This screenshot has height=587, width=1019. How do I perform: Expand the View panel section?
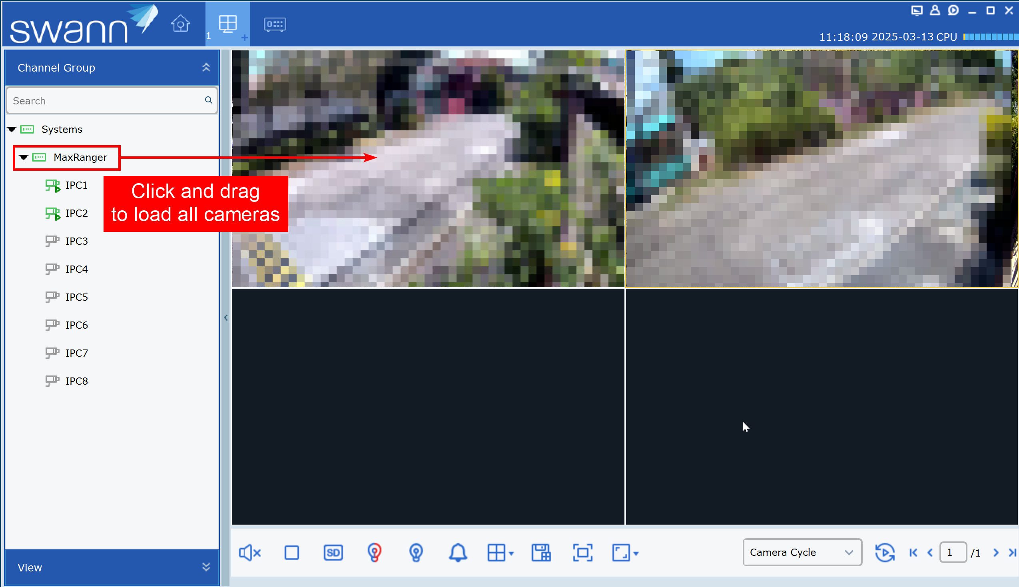(x=206, y=567)
